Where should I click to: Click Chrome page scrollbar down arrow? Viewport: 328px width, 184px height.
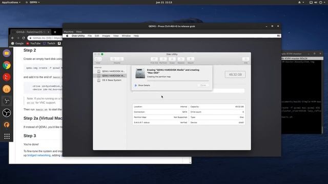[190, 163]
